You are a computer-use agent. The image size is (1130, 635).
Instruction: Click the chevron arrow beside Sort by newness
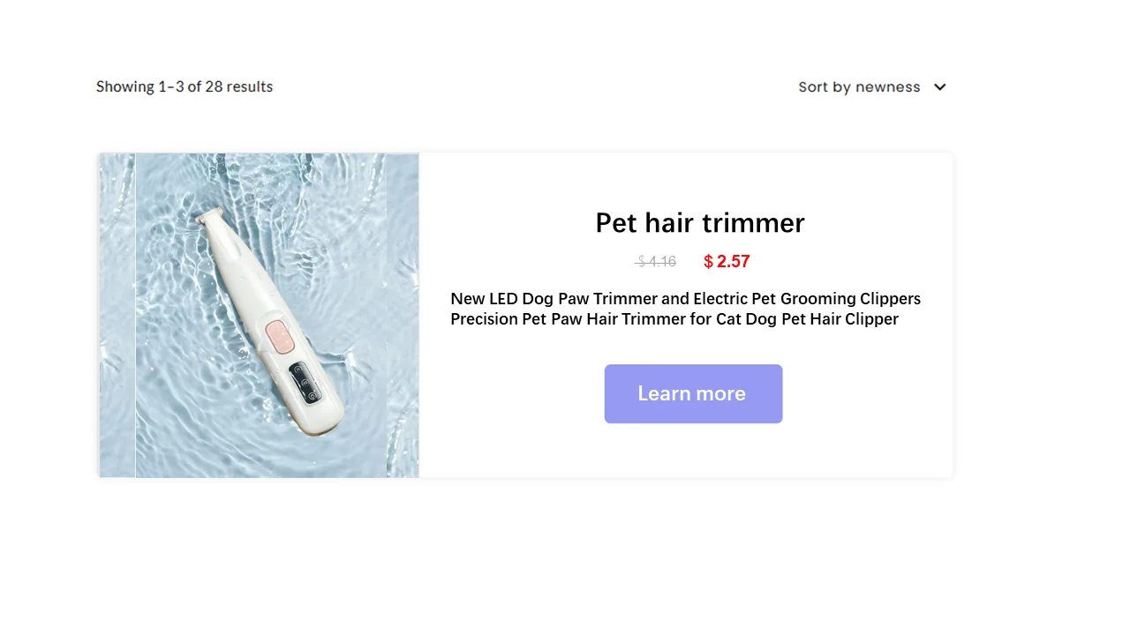940,87
